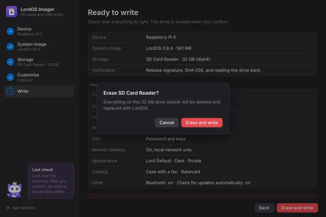326x217 pixels.
Task: Open the Device step in sidebar
Action: [x=39, y=31]
